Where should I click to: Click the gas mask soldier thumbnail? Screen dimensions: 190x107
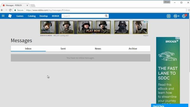click(122, 27)
